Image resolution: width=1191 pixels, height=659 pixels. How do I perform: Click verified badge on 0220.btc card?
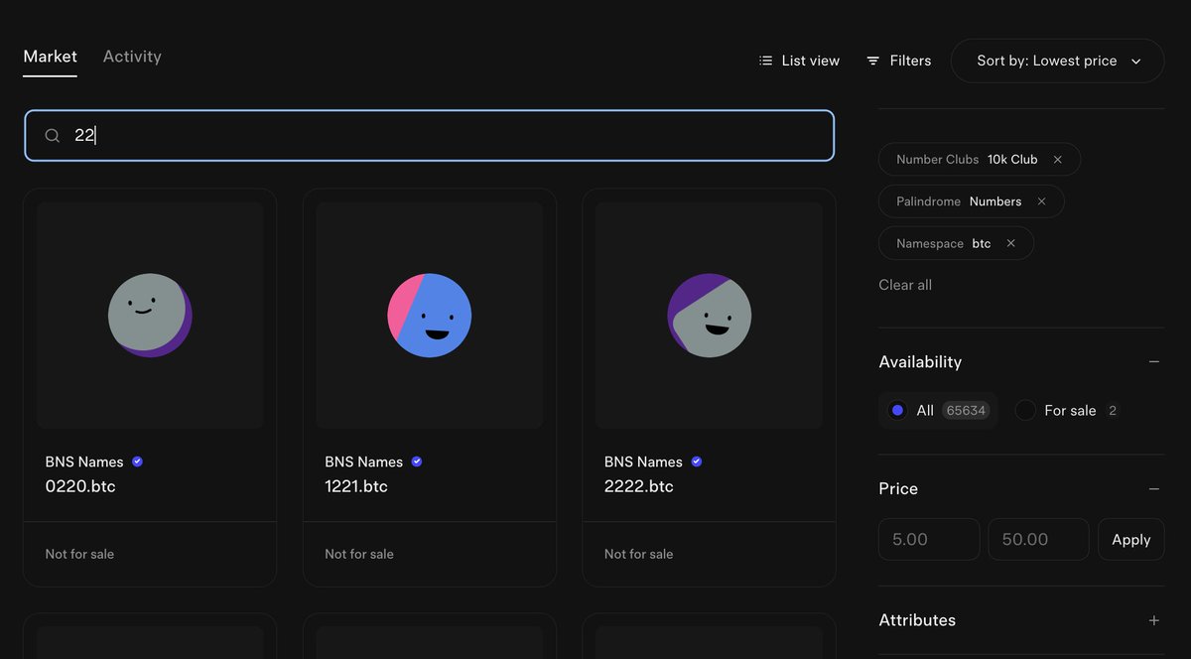pyautogui.click(x=137, y=461)
